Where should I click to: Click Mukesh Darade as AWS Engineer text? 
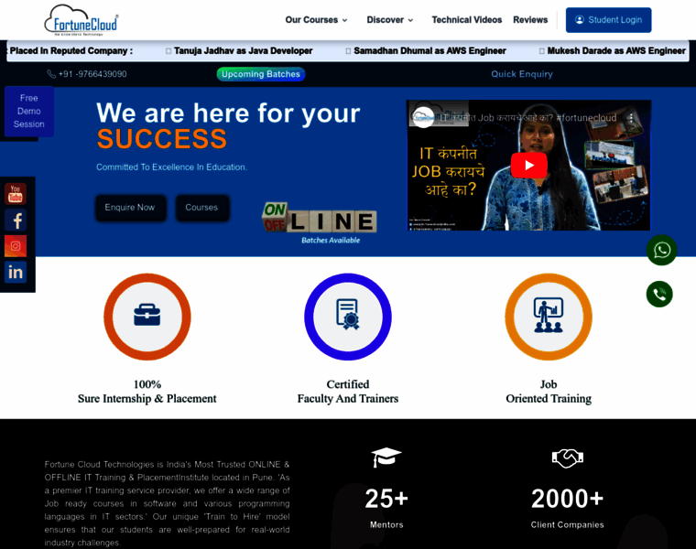pos(616,51)
